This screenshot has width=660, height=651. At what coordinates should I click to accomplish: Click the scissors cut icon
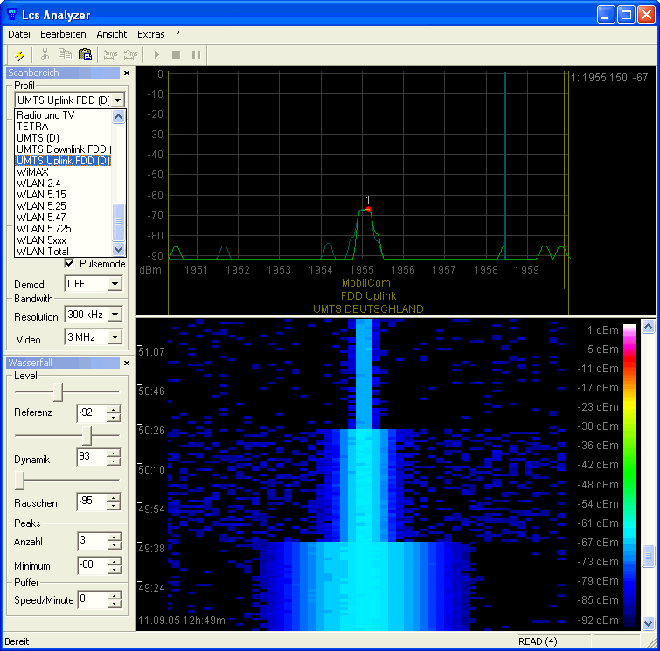45,55
